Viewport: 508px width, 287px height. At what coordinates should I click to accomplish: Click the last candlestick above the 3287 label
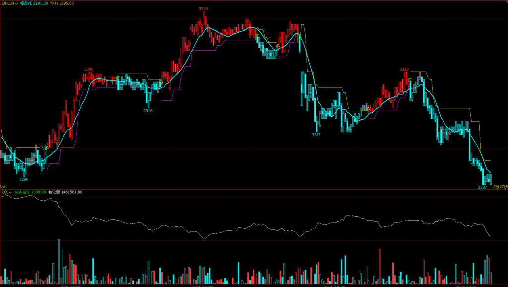pyautogui.click(x=490, y=178)
